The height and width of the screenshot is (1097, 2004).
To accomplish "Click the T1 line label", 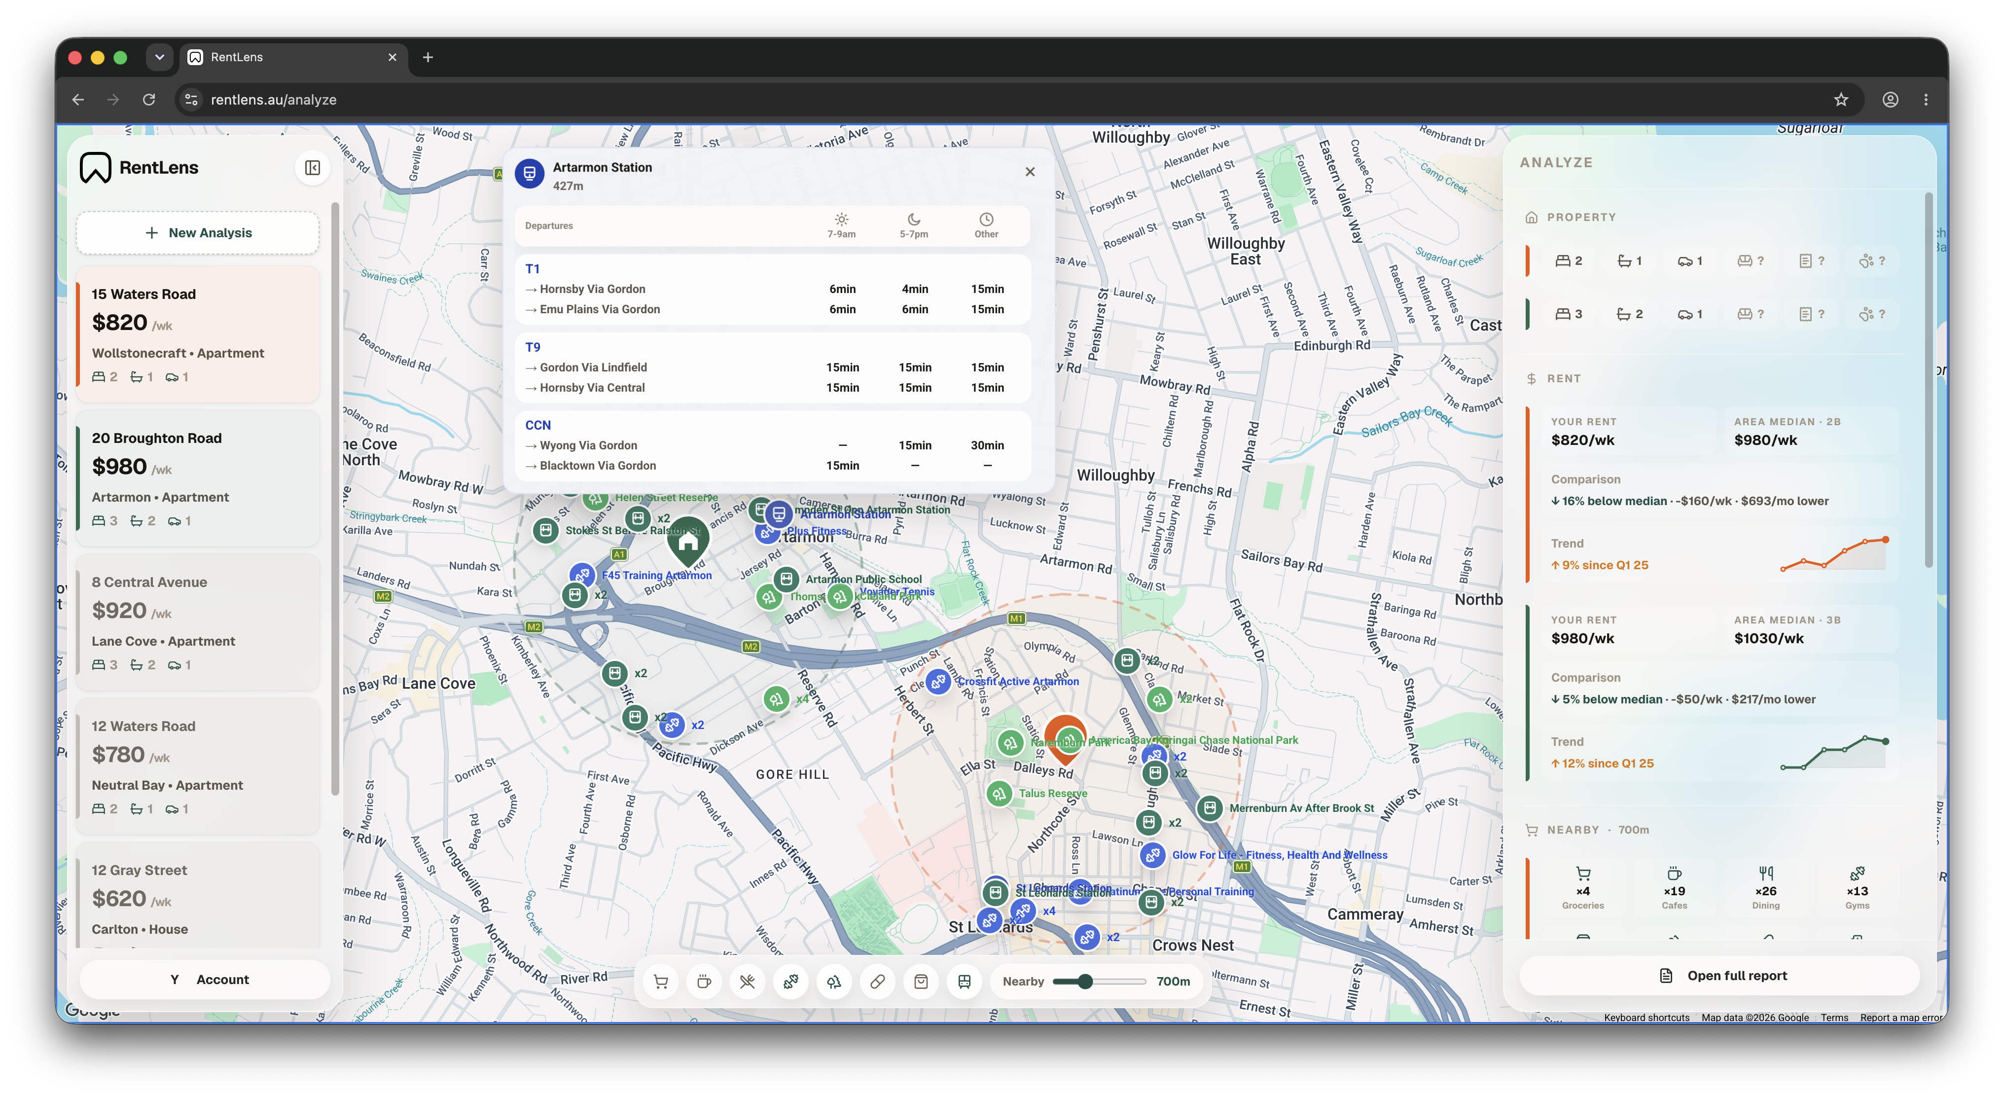I will coord(532,269).
